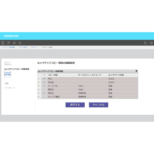Click the キャンセル button
The height and width of the screenshot is (154, 154).
(x=98, y=105)
